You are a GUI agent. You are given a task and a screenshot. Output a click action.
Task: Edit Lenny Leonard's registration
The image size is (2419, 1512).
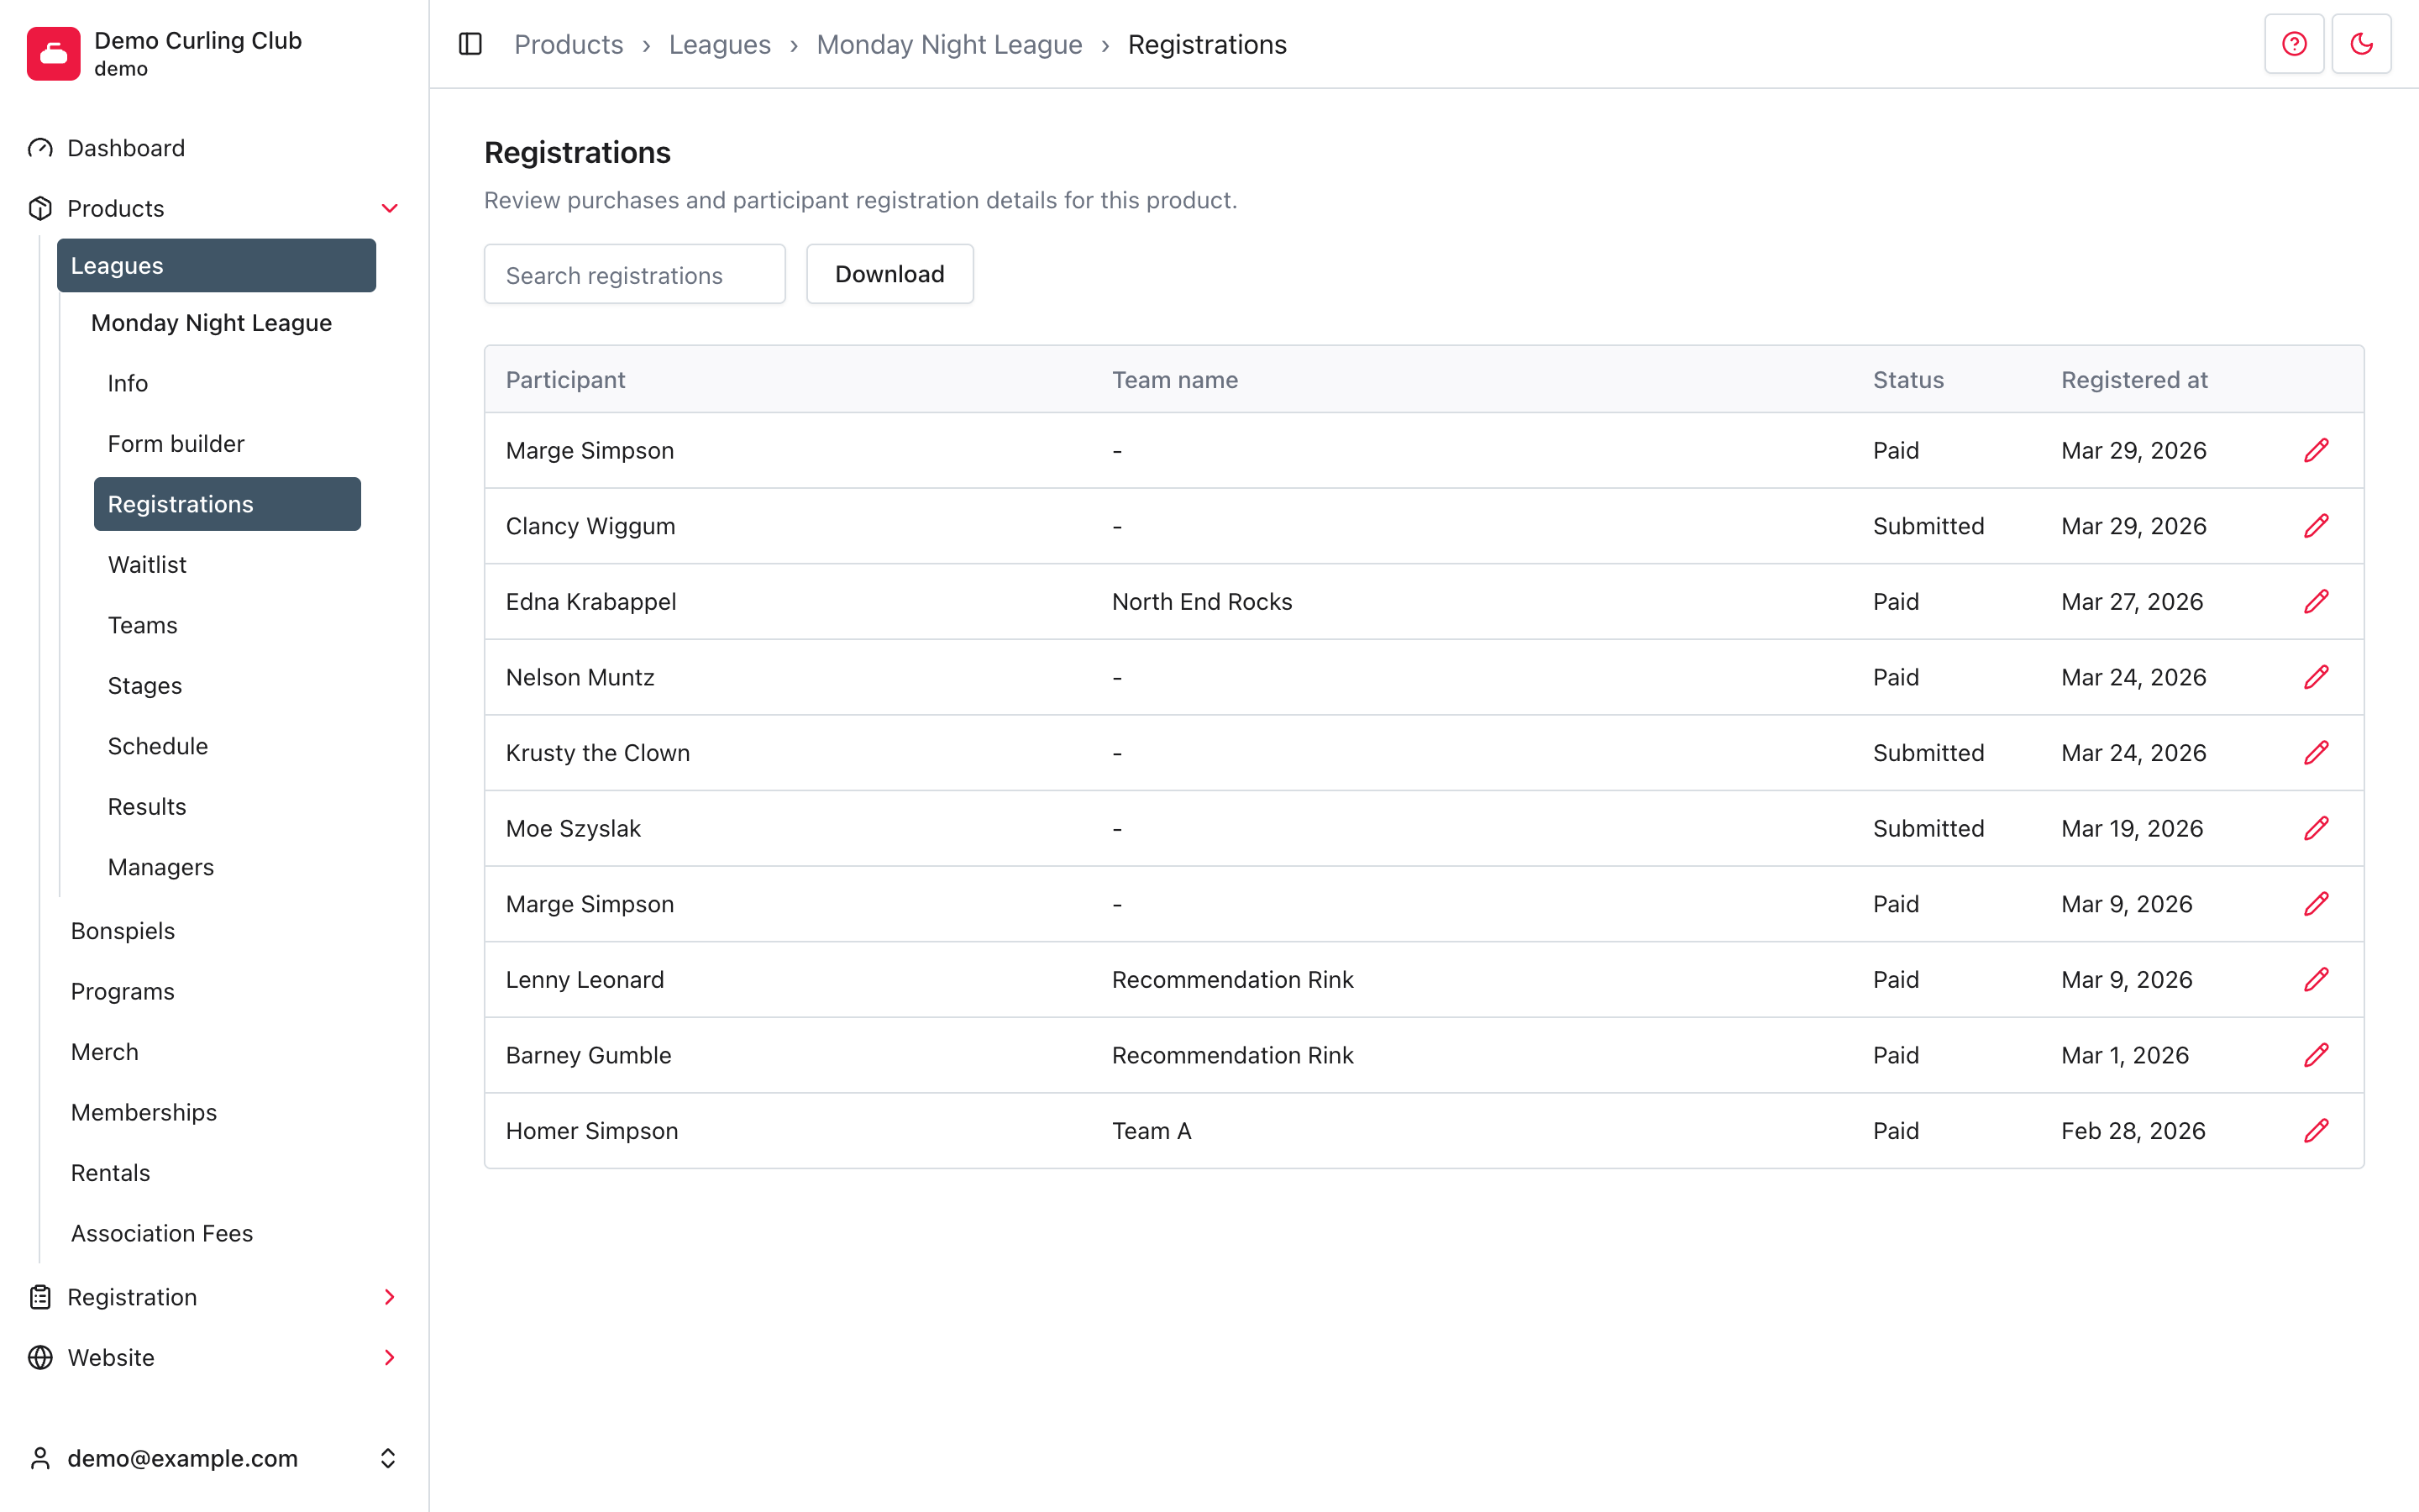pyautogui.click(x=2316, y=979)
